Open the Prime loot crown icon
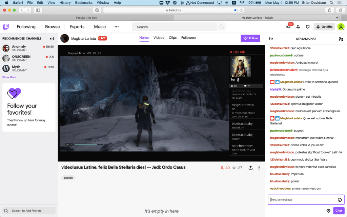Image resolution: width=347 pixels, height=217 pixels. click(x=288, y=27)
